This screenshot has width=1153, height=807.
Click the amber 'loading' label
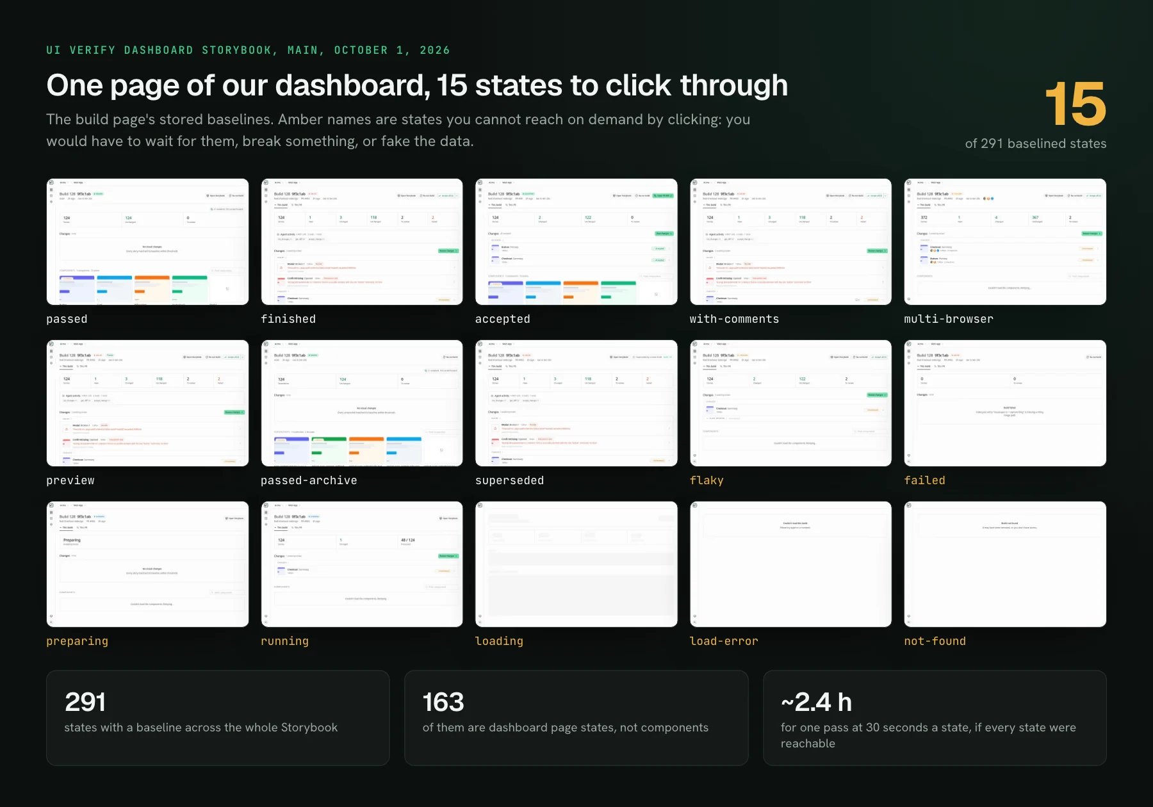499,641
